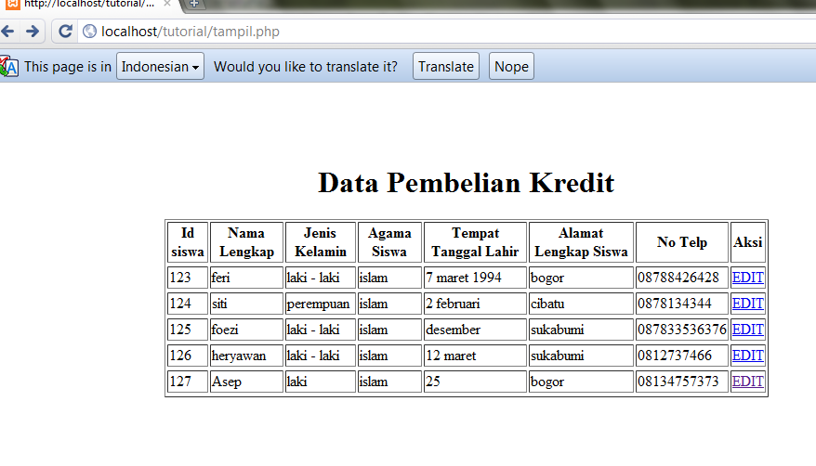Click the name cell siti

point(246,304)
